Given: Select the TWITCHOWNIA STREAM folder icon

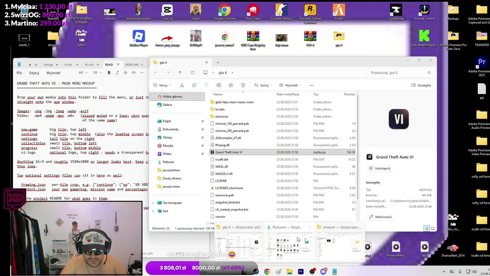Looking at the screenshot, I should (x=82, y=14).
